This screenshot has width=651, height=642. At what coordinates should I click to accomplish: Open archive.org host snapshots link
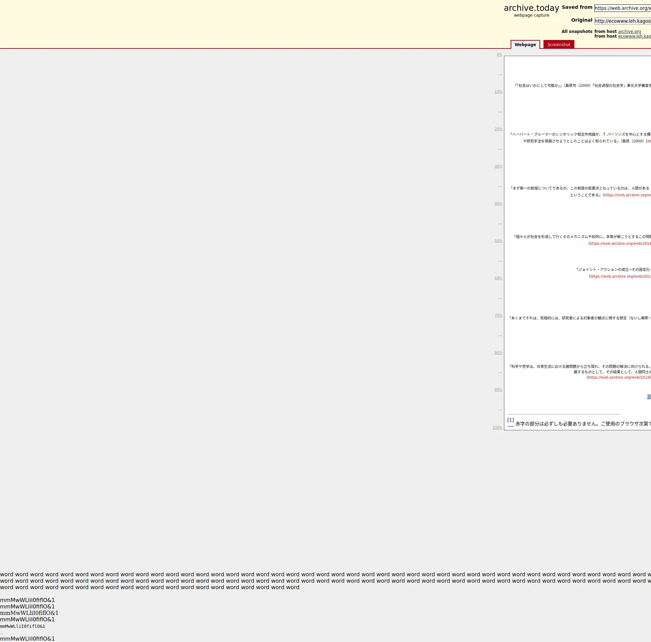click(629, 32)
